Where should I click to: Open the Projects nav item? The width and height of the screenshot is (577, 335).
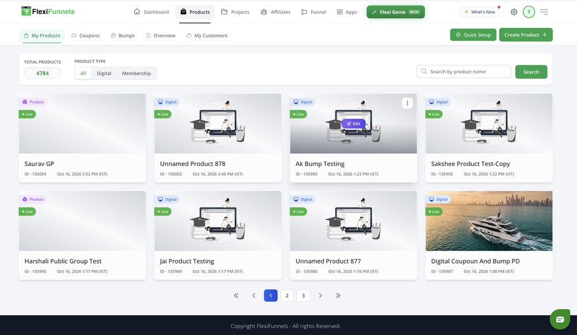[235, 12]
